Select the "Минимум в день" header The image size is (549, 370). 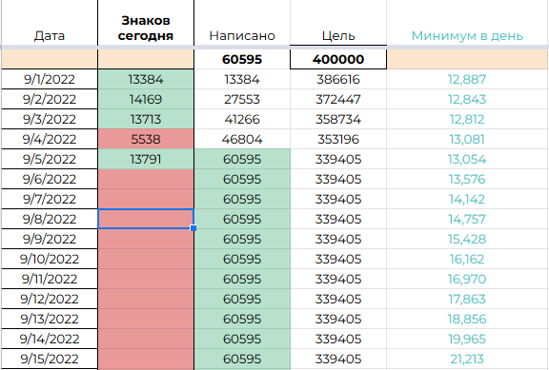coord(467,23)
